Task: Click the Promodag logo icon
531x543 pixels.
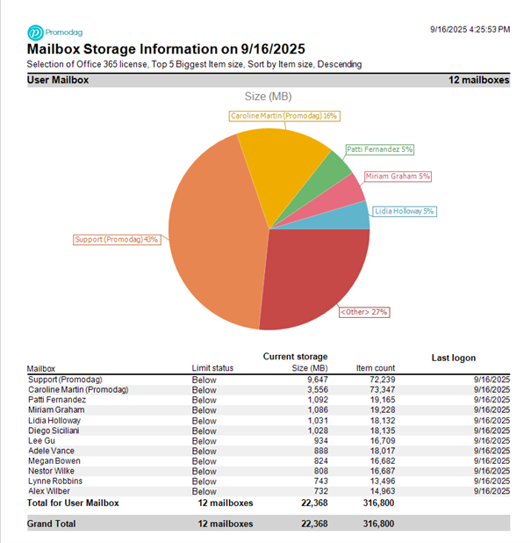Action: click(x=35, y=33)
